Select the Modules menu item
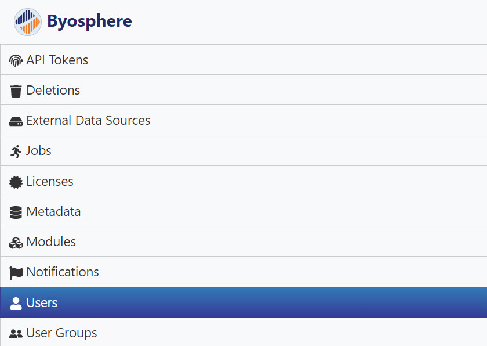This screenshot has width=487, height=346. (x=244, y=242)
